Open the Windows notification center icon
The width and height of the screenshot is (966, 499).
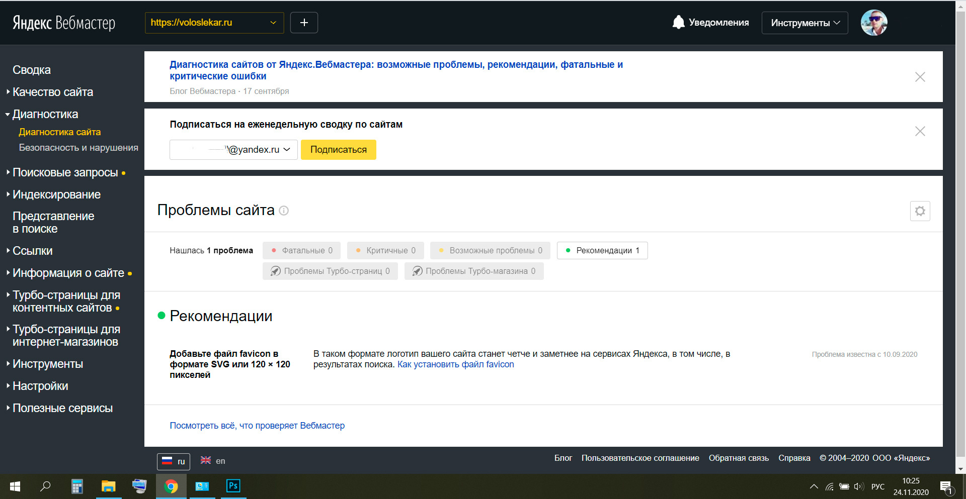coord(946,487)
